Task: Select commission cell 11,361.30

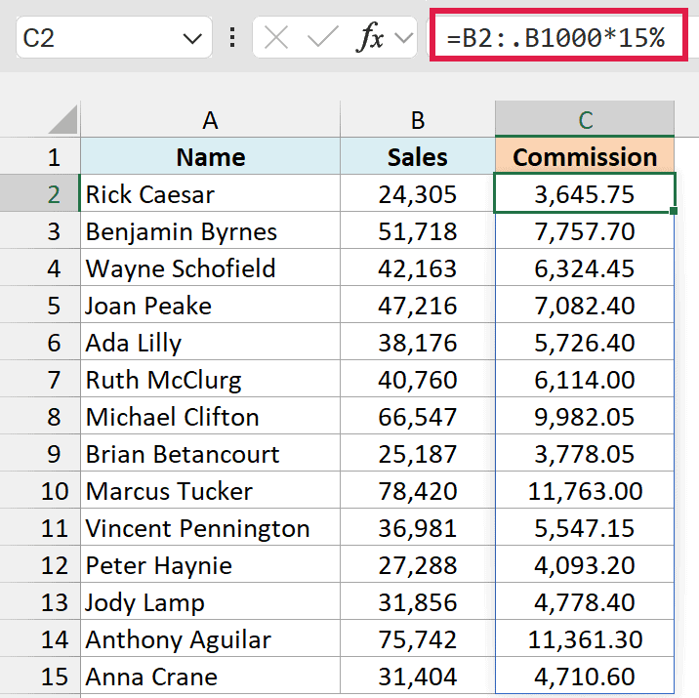Action: tap(585, 638)
